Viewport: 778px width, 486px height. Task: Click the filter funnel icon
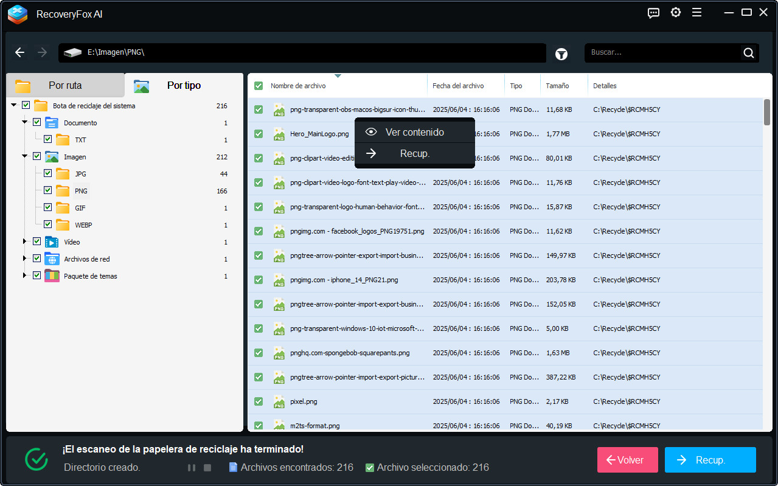[x=561, y=54]
